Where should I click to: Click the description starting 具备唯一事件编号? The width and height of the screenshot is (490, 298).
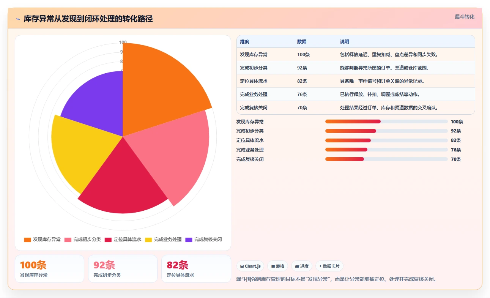coord(382,81)
